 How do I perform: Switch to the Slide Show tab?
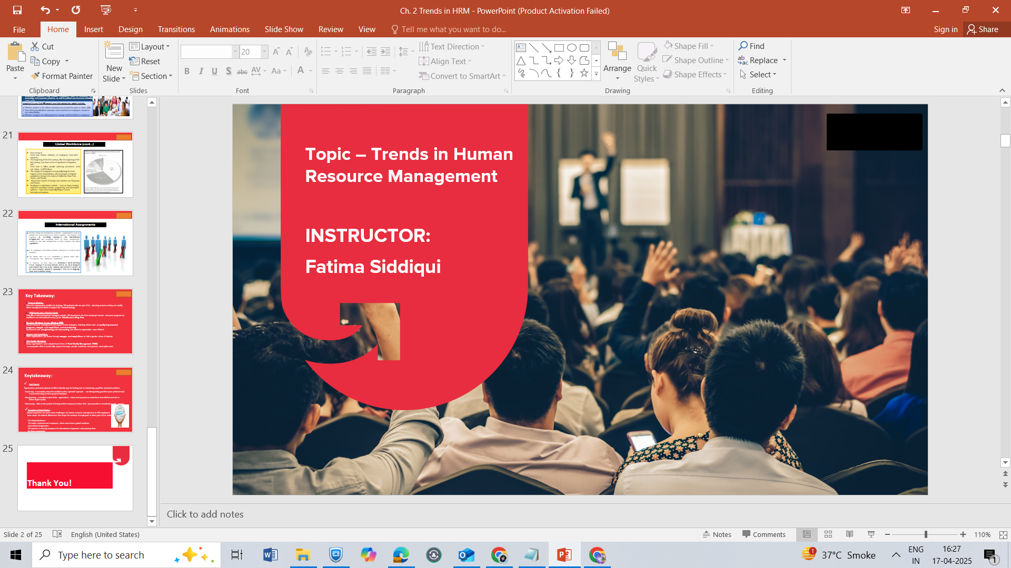pyautogui.click(x=284, y=29)
